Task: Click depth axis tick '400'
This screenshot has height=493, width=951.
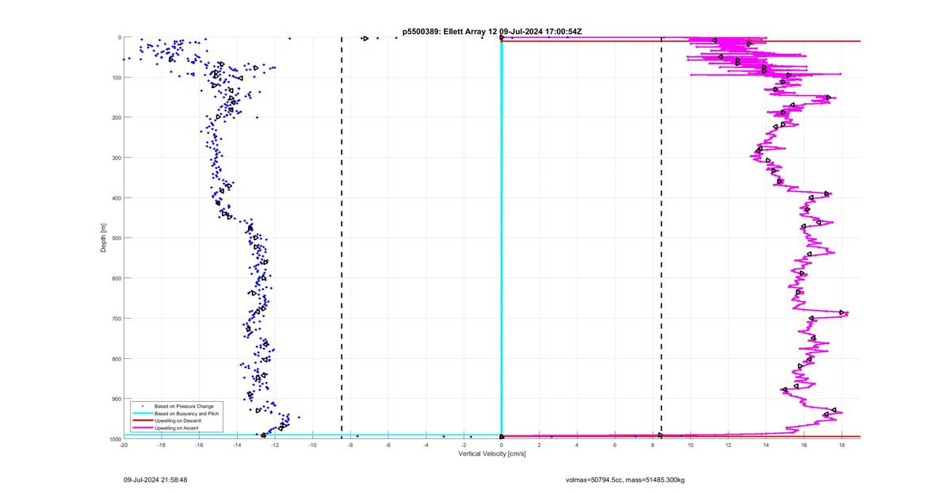Action: click(x=116, y=198)
